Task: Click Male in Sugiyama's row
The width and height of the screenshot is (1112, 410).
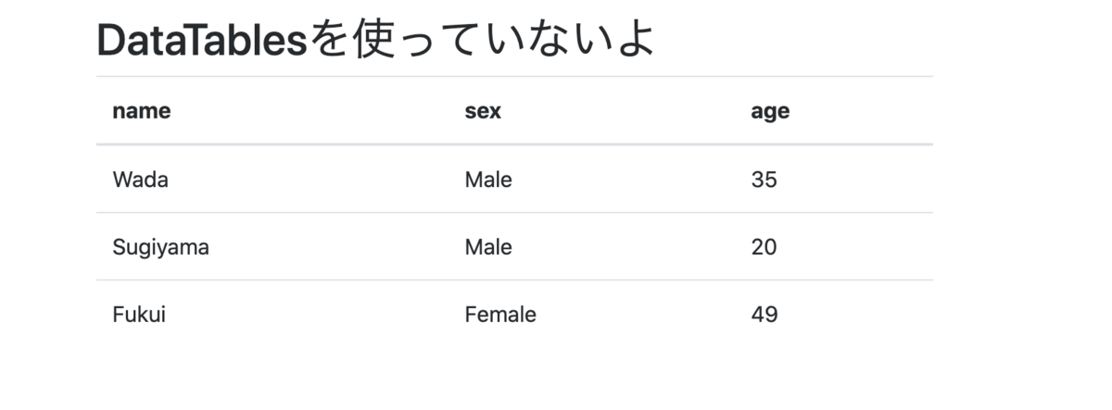Action: point(488,247)
